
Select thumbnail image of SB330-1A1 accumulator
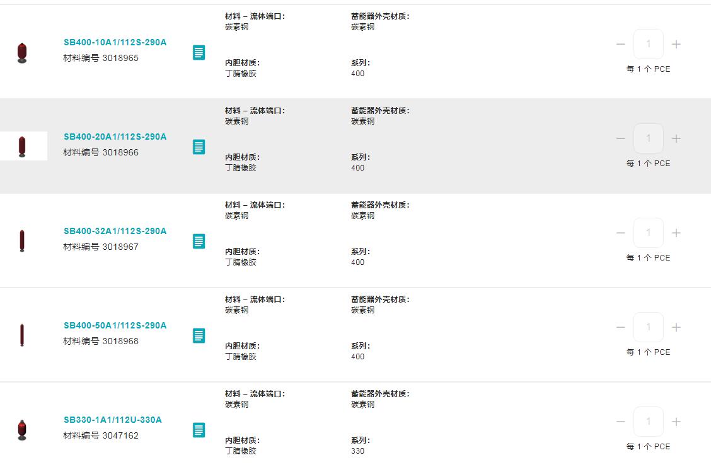[x=22, y=430]
